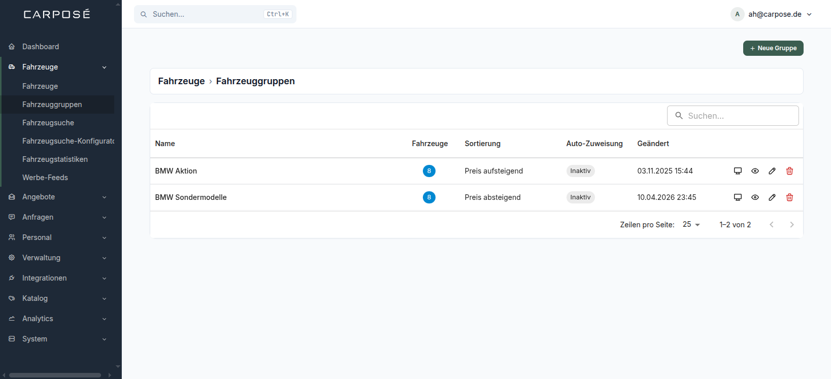The height and width of the screenshot is (379, 831).
Task: Click the Anfragen chat icon
Action: click(x=12, y=217)
